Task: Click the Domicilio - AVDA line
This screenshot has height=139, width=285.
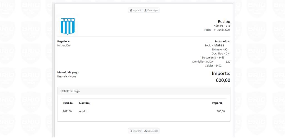Action: 211,61
